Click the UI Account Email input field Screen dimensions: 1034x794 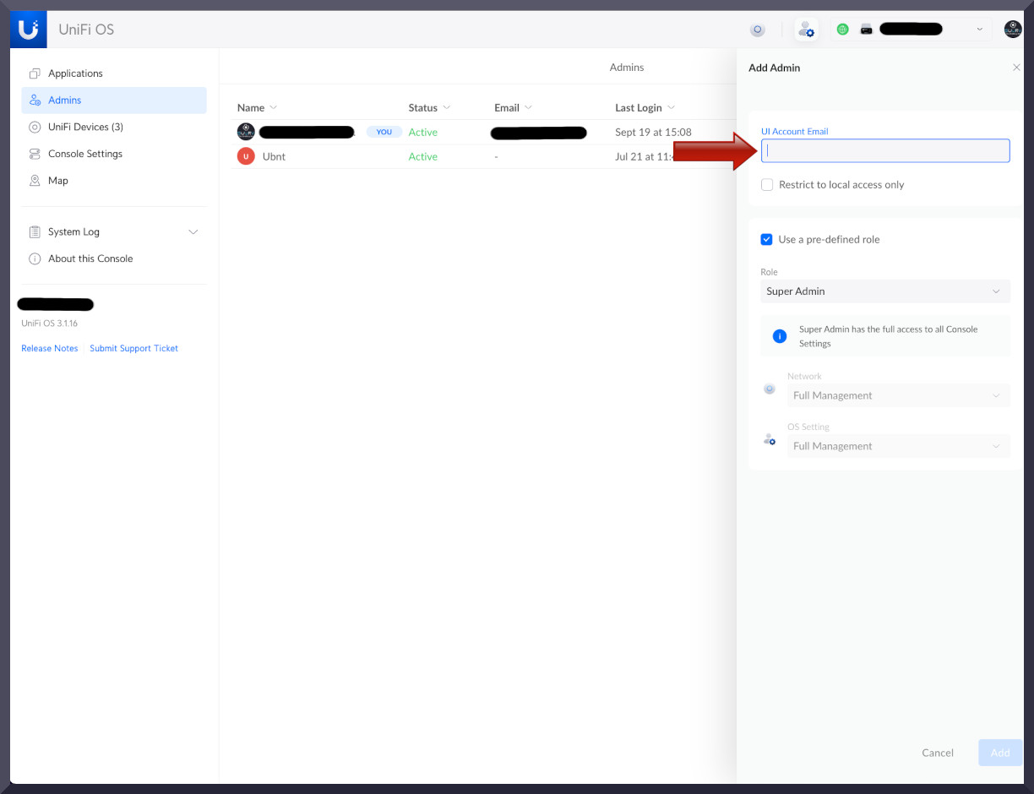884,150
